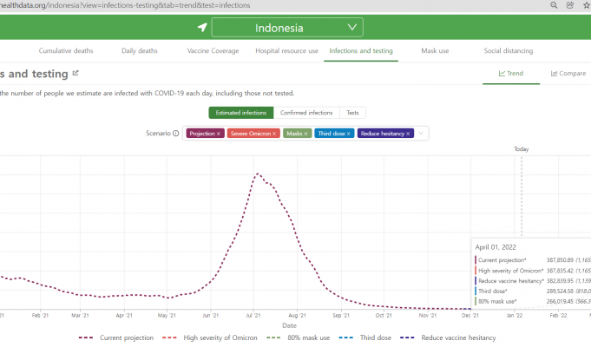
Task: Click the Scenario info icon
Action: tap(176, 134)
